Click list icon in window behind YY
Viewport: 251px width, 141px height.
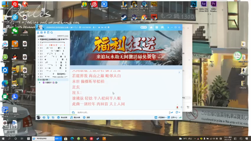188,107
